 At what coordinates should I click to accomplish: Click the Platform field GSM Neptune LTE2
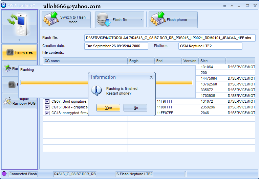210,46
